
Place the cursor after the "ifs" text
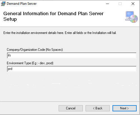[x=11, y=55]
